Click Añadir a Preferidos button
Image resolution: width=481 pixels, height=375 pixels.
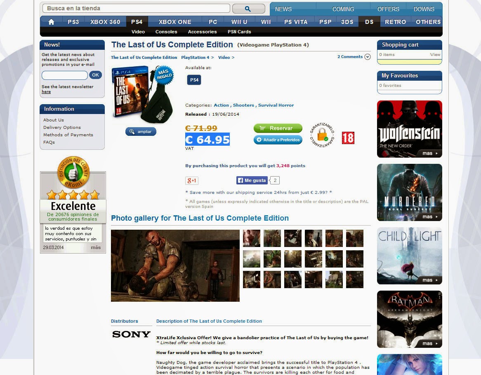coord(278,140)
